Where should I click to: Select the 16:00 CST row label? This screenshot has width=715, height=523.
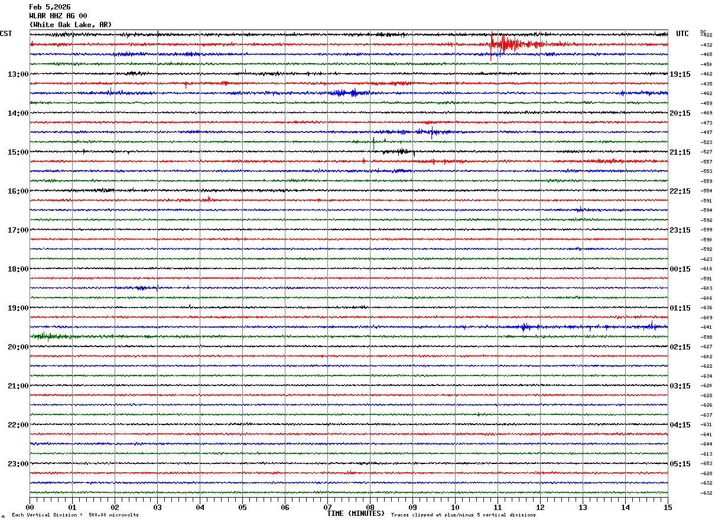(18, 191)
